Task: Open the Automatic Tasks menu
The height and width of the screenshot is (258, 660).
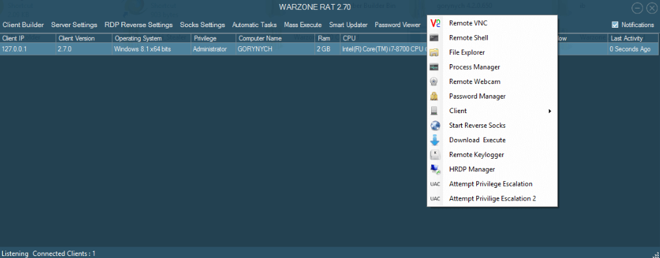Action: pyautogui.click(x=254, y=24)
